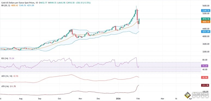Click the 5600.00 price axis label
211x101 pixels.
(206, 6)
